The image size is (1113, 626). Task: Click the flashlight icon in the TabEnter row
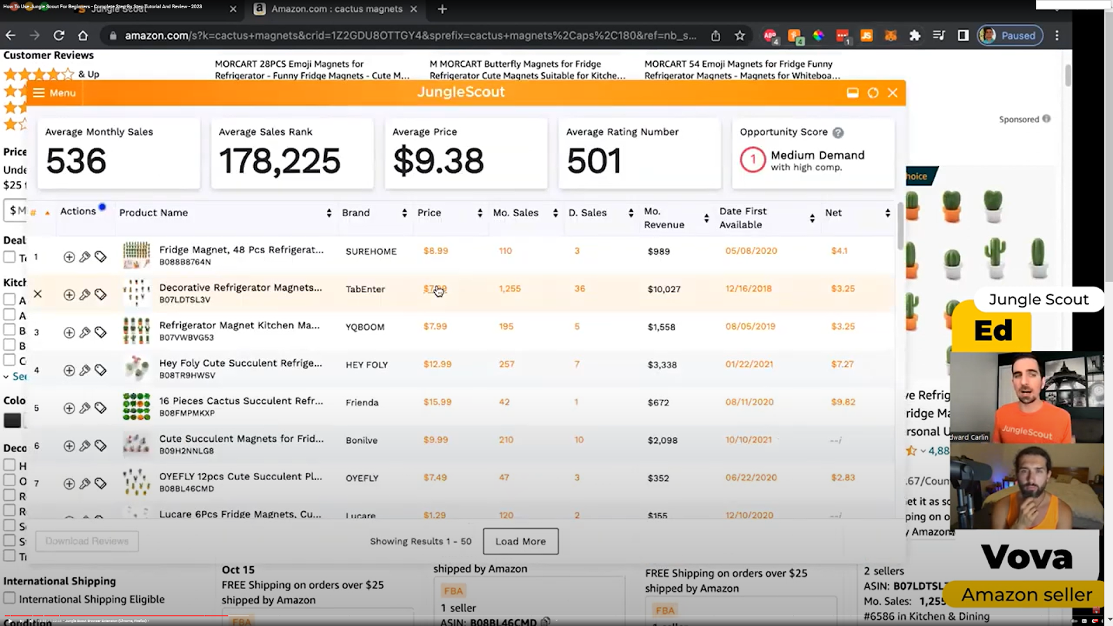[x=85, y=295]
